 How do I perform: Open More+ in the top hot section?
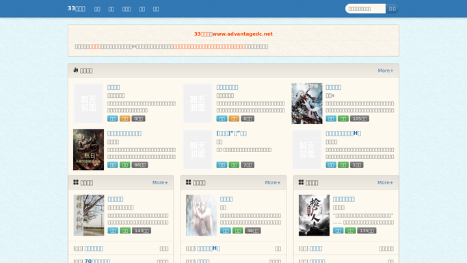point(386,71)
